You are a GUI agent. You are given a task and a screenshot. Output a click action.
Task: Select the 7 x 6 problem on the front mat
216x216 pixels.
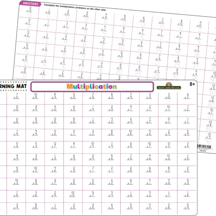click(x=16, y=96)
